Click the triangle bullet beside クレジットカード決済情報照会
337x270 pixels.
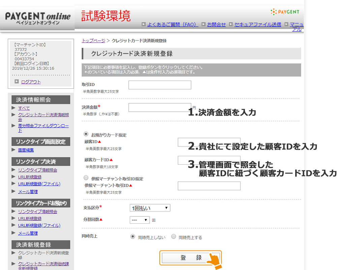[x=13, y=114]
